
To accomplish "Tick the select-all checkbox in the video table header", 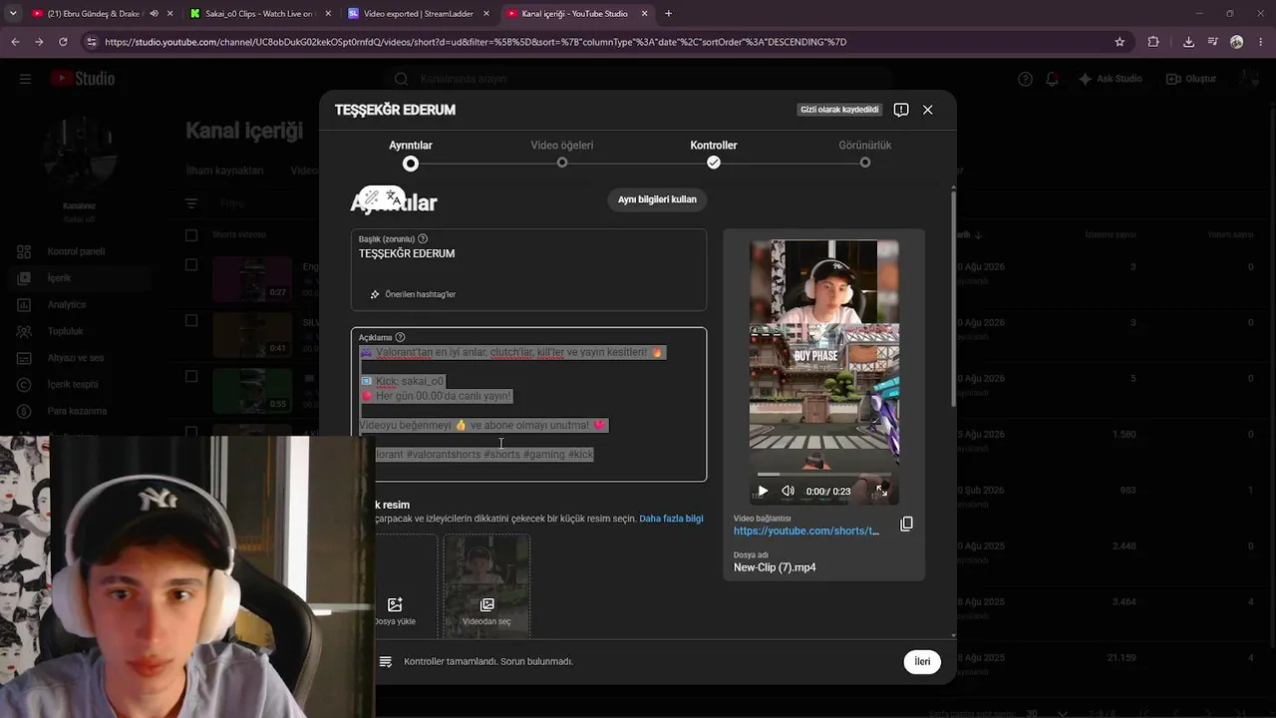I will [x=191, y=235].
